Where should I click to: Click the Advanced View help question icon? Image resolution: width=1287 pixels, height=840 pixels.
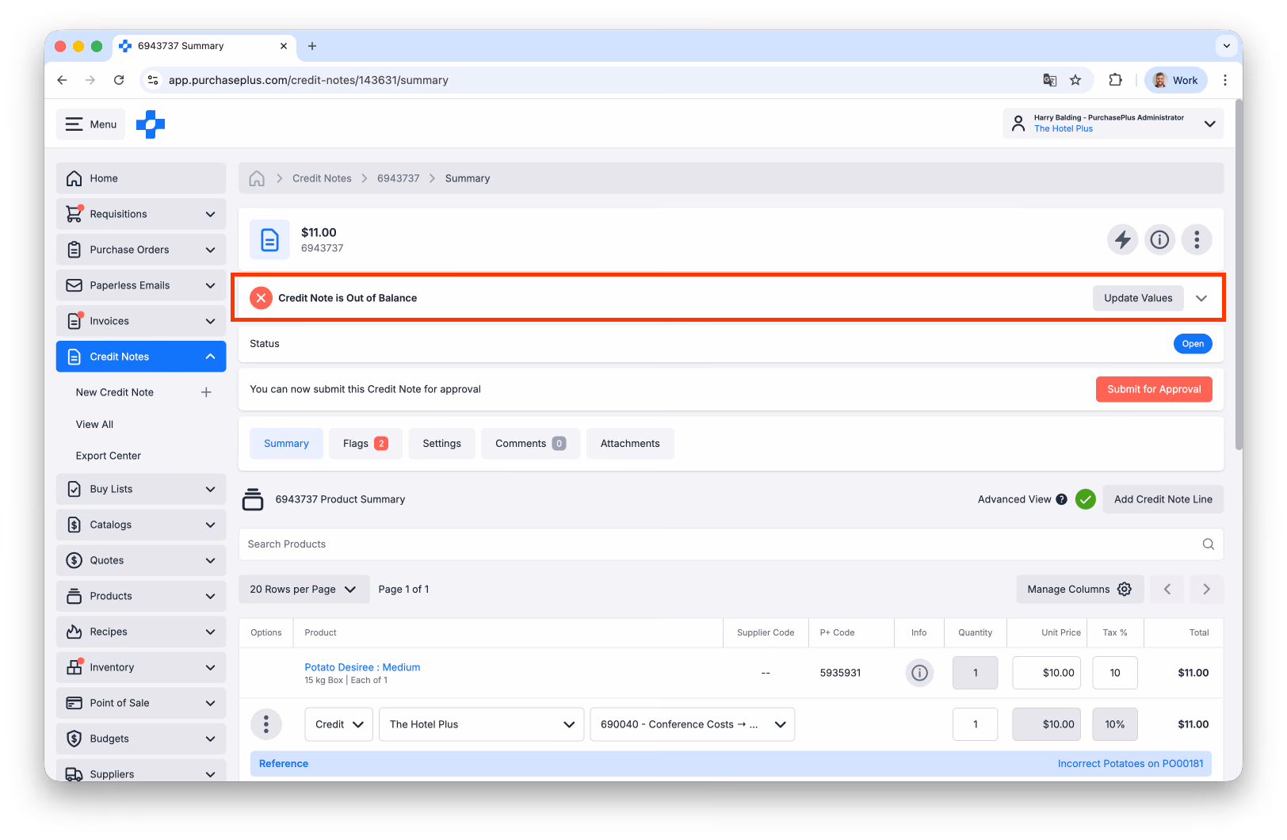[x=1062, y=499]
